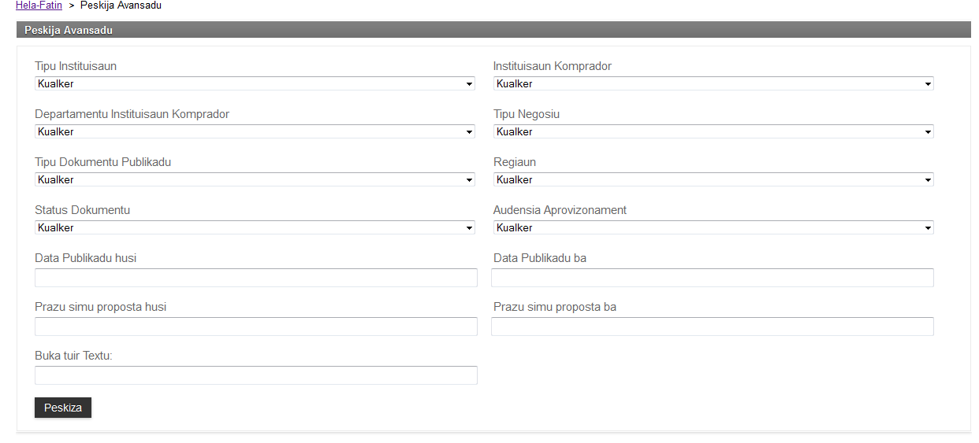979x443 pixels.
Task: Expand the Audensia Aprovizonament dropdown
Action: (713, 227)
